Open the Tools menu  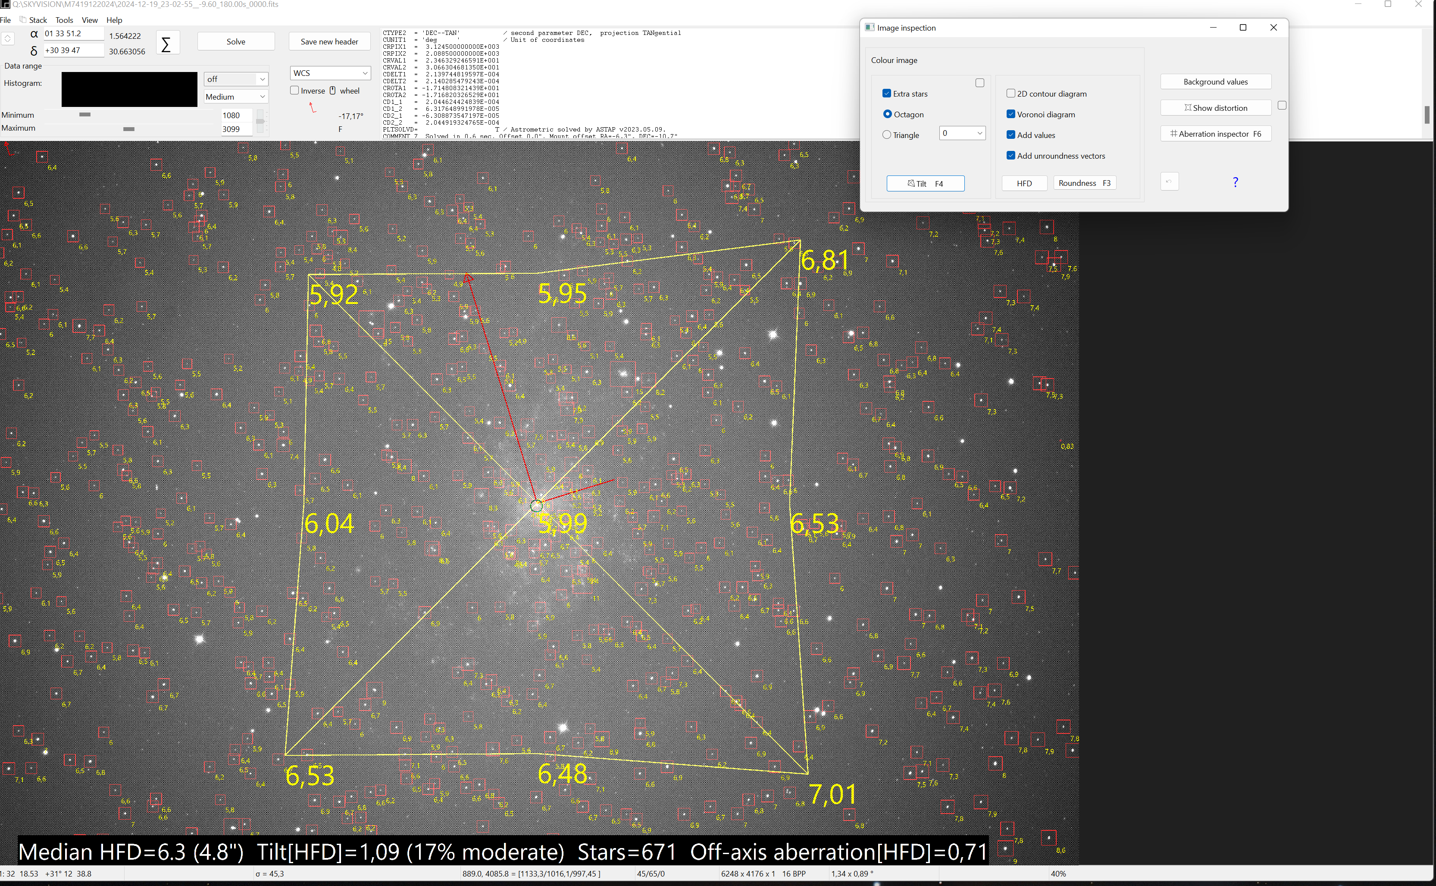coord(64,20)
